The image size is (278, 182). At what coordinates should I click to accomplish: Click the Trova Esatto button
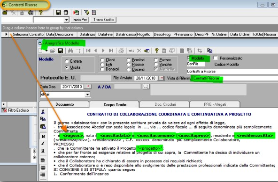pos(103,20)
